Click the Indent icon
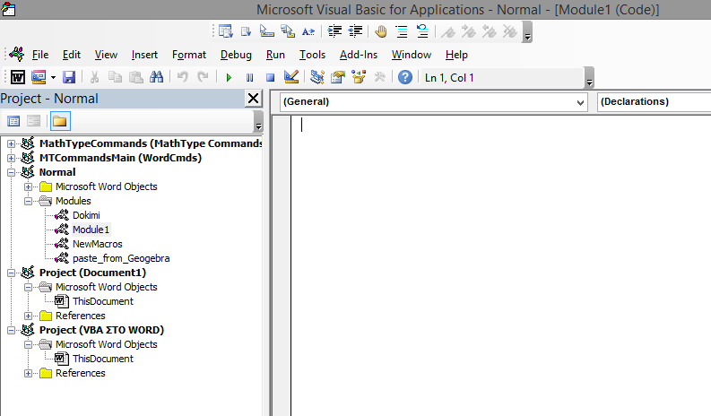711x416 pixels. coord(334,31)
